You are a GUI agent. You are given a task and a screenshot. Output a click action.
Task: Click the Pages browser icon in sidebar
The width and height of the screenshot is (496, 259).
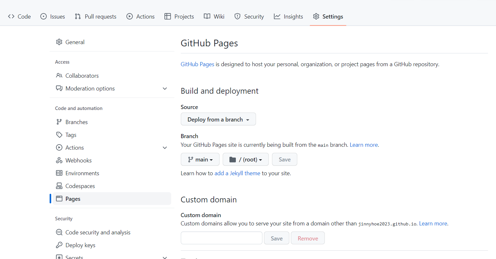click(59, 199)
